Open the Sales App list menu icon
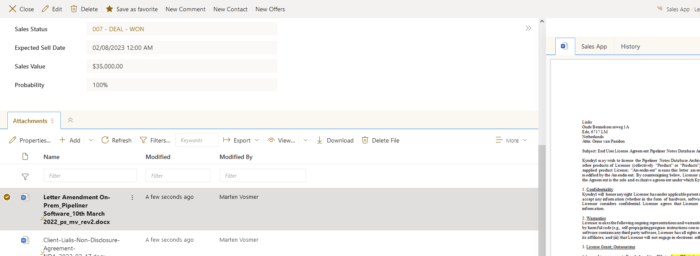Screen dimensions: 700x256 pos(660,9)
